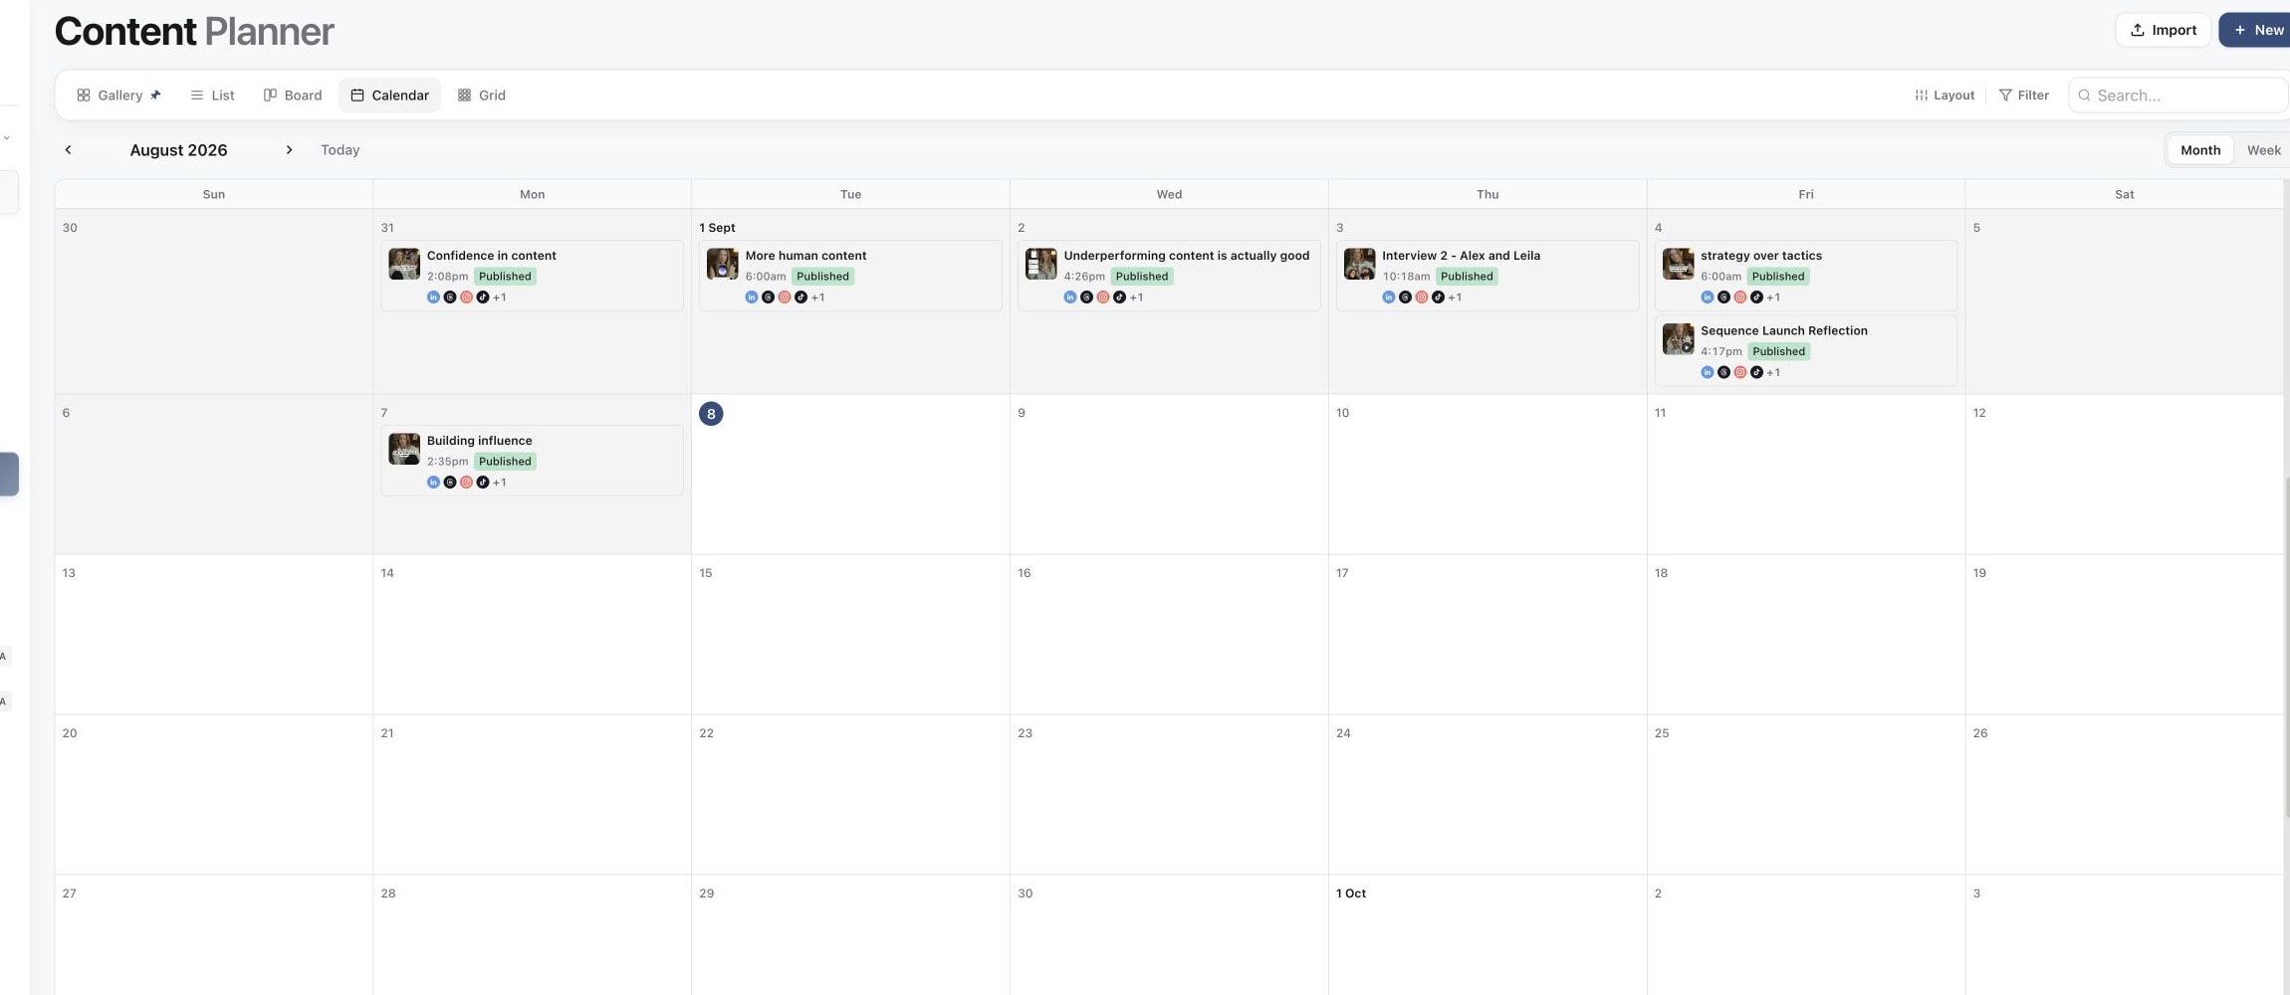The height and width of the screenshot is (995, 2290).
Task: Click the Import button
Action: click(x=2163, y=30)
